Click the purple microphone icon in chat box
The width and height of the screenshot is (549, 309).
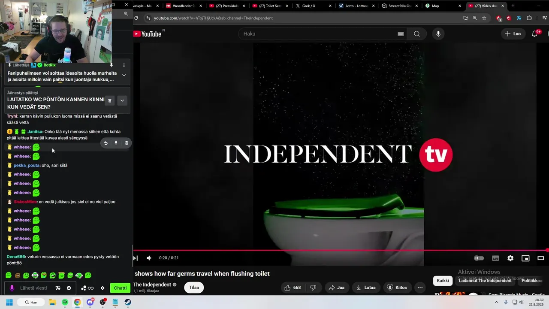click(x=12, y=288)
